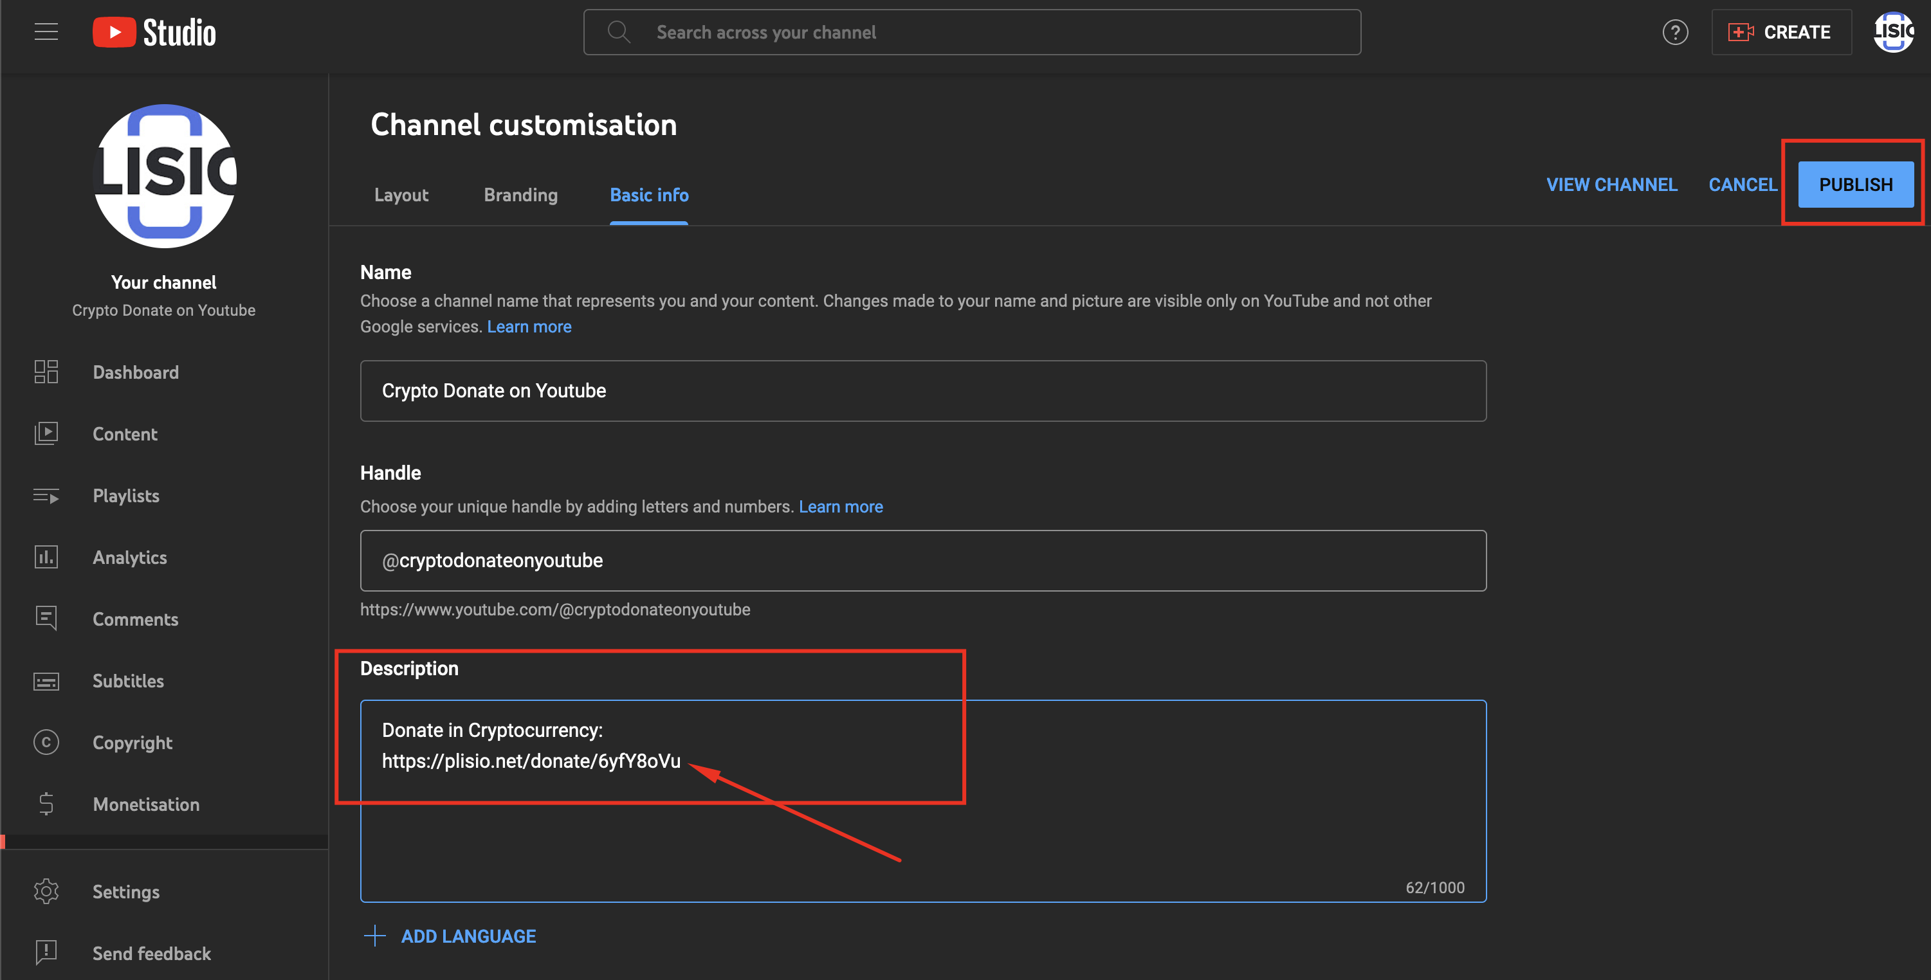
Task: Click the channel Name input field
Action: [923, 391]
